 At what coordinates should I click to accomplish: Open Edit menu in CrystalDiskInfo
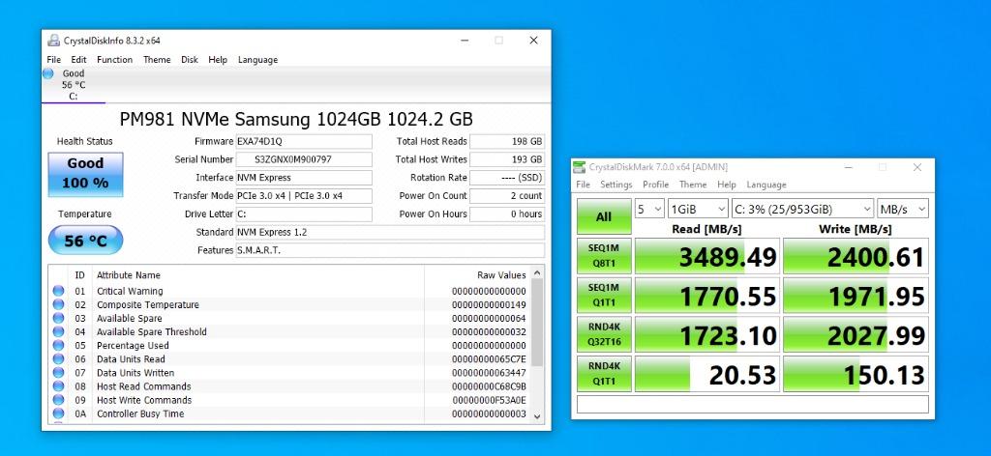pos(78,59)
